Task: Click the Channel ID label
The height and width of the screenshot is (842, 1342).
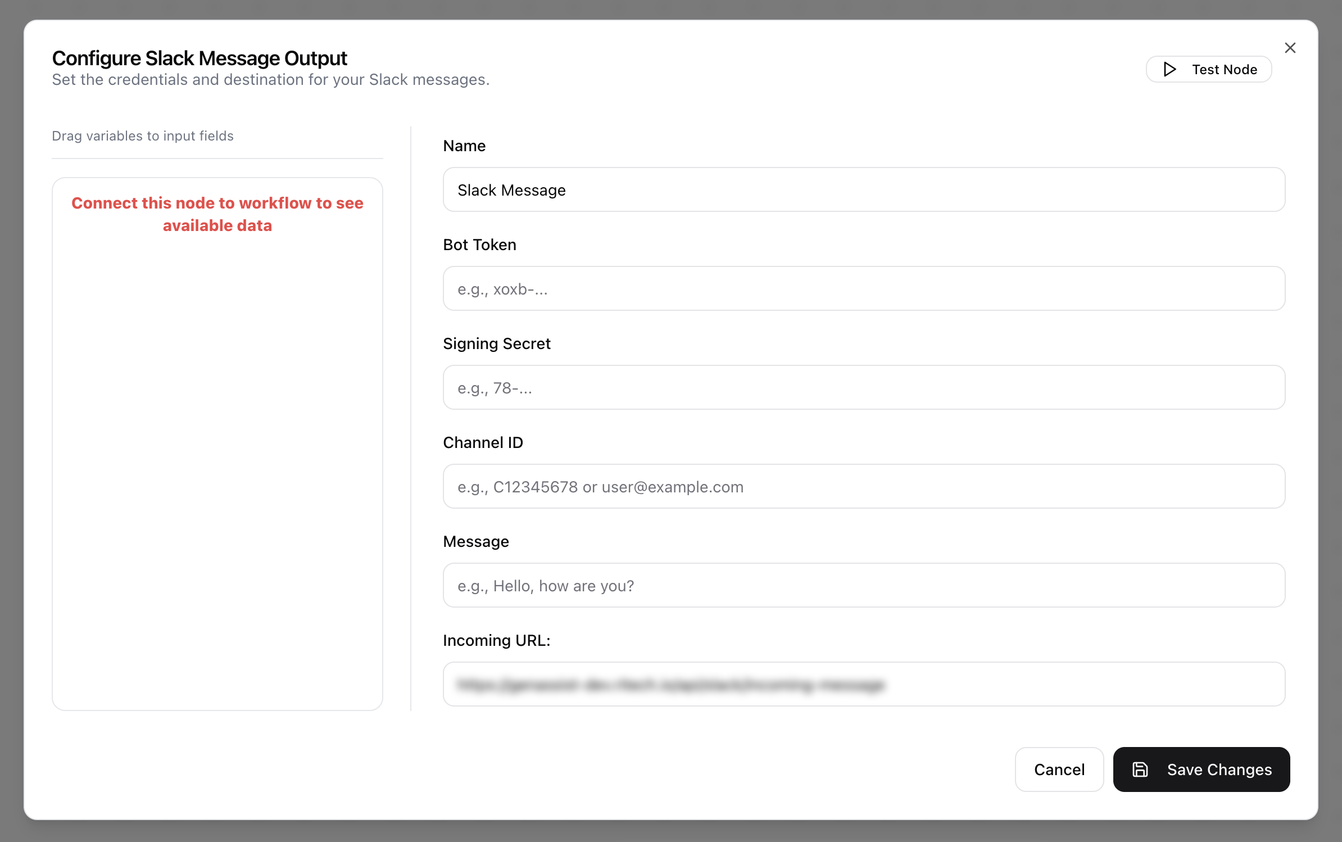Action: click(483, 442)
